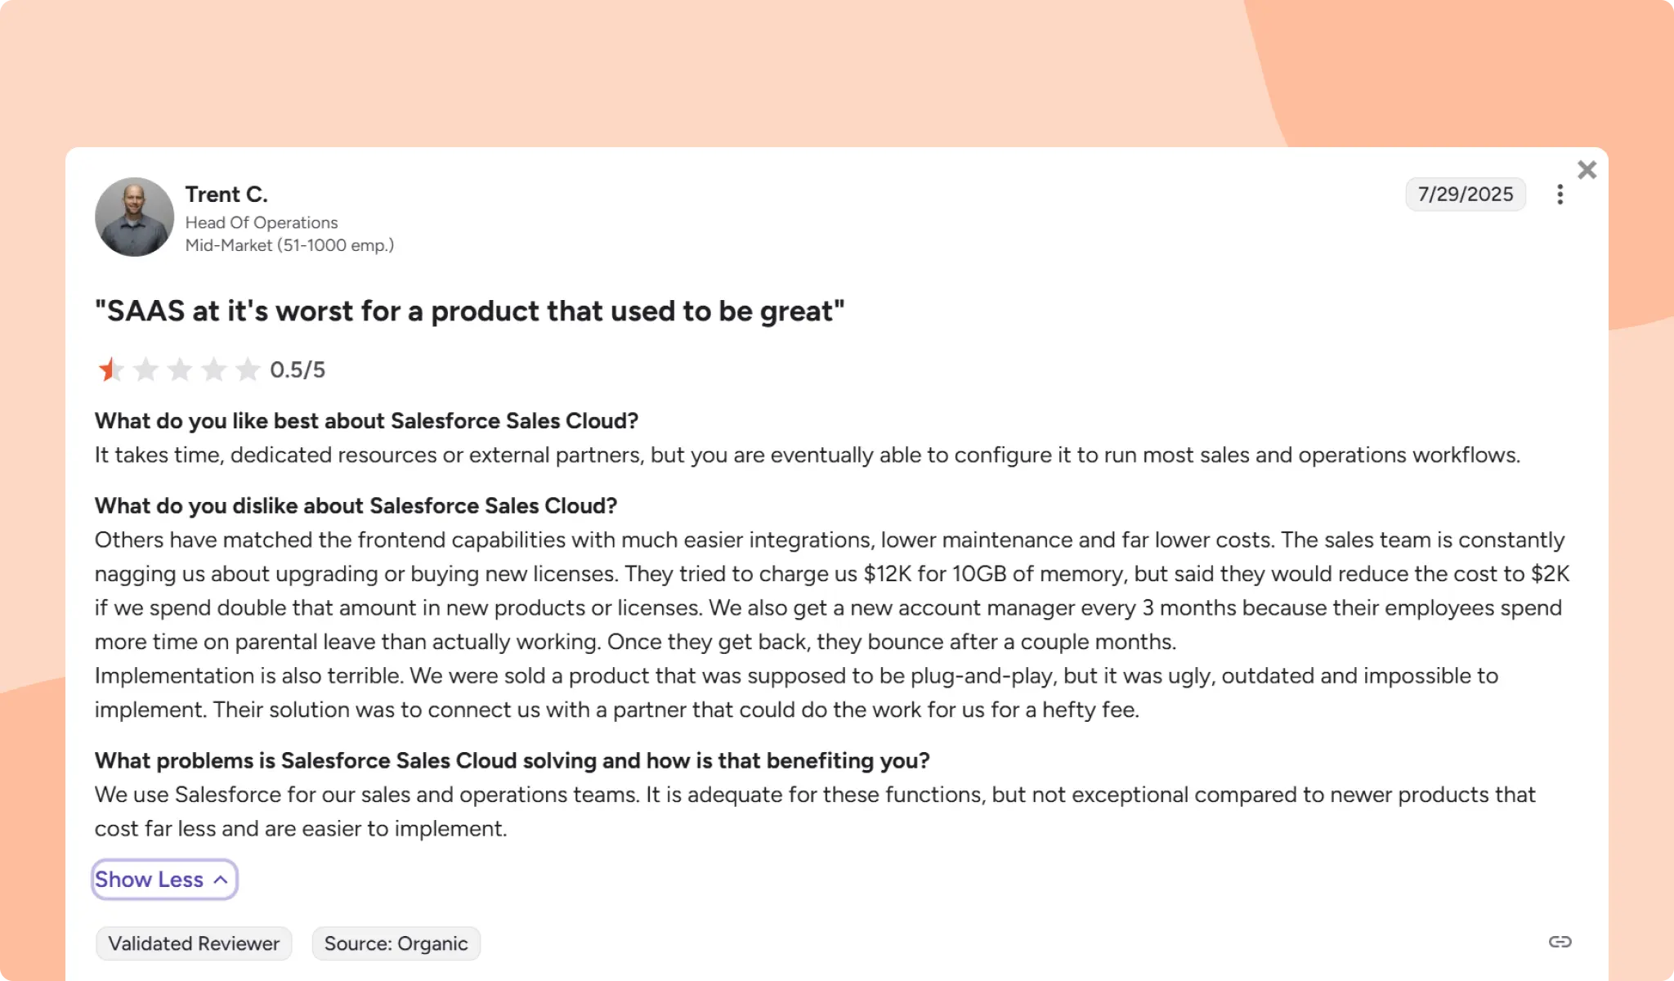Copy the review permalink via link icon
This screenshot has height=981, width=1674.
coord(1560,942)
